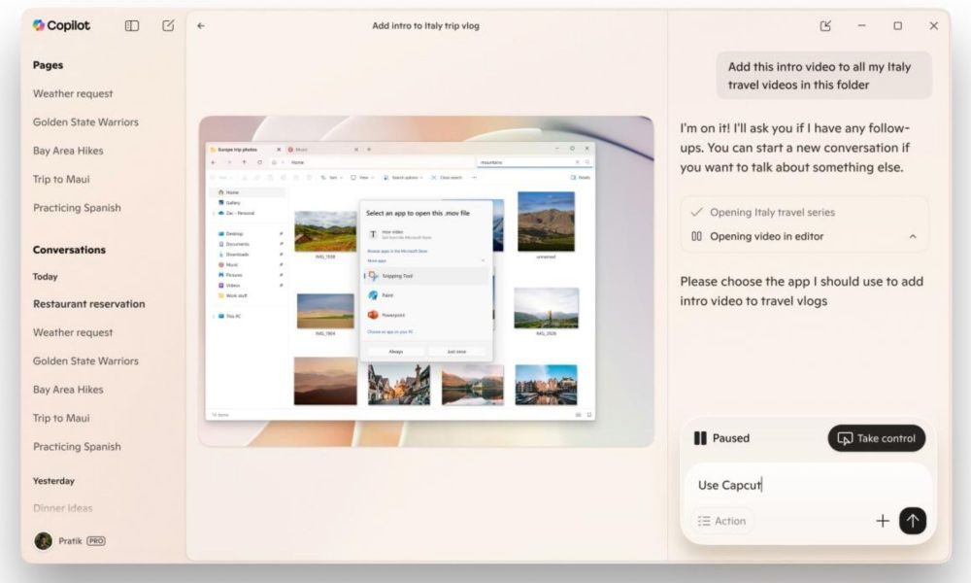Send the message with the arrow button
This screenshot has height=583, width=971.
912,521
